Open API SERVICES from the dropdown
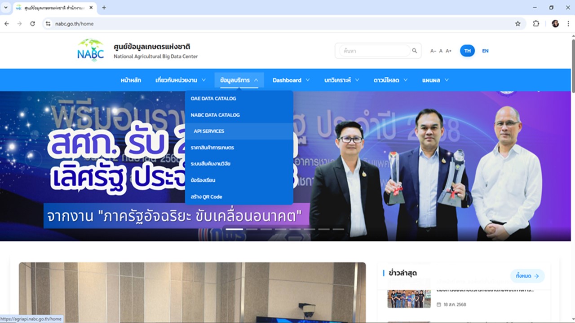The height and width of the screenshot is (323, 575). (x=209, y=131)
